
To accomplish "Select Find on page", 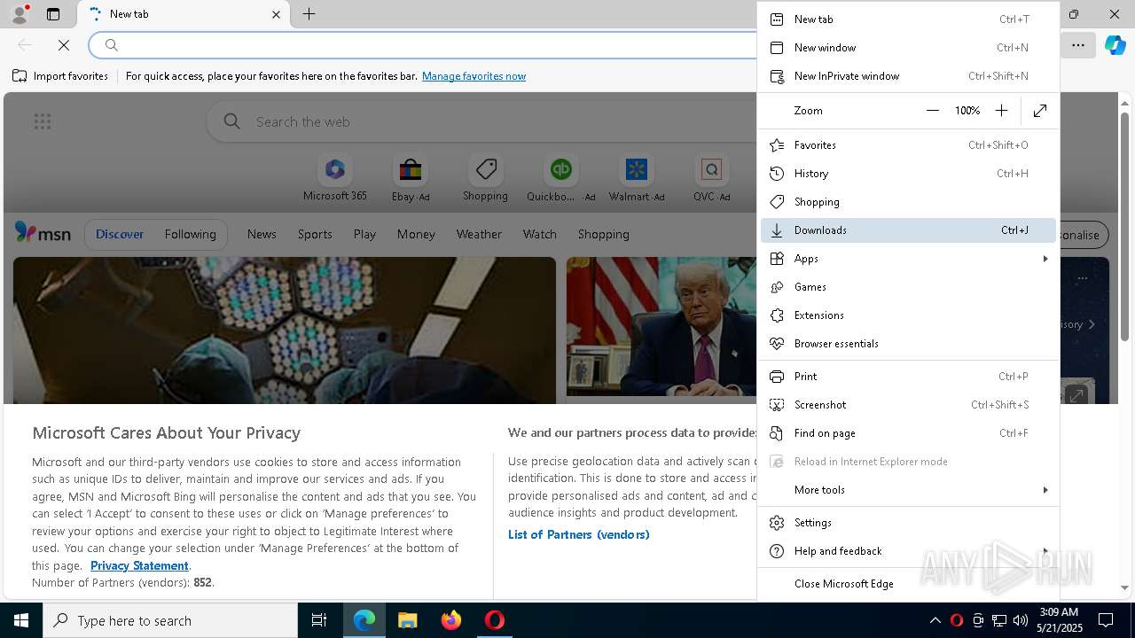I will click(908, 433).
